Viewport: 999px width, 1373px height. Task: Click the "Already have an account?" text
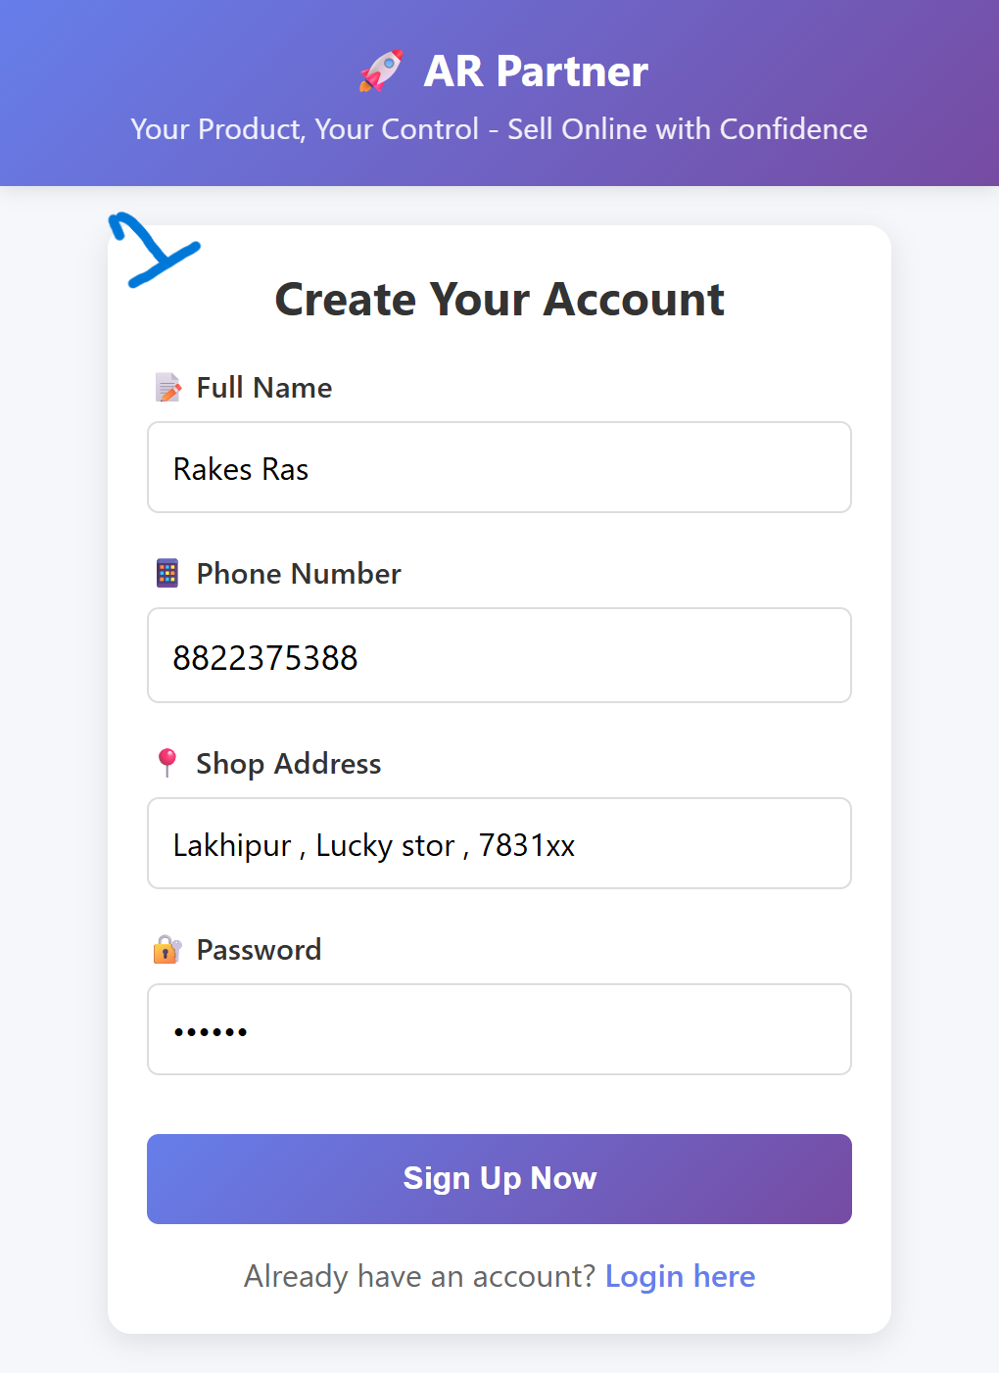[419, 1277]
